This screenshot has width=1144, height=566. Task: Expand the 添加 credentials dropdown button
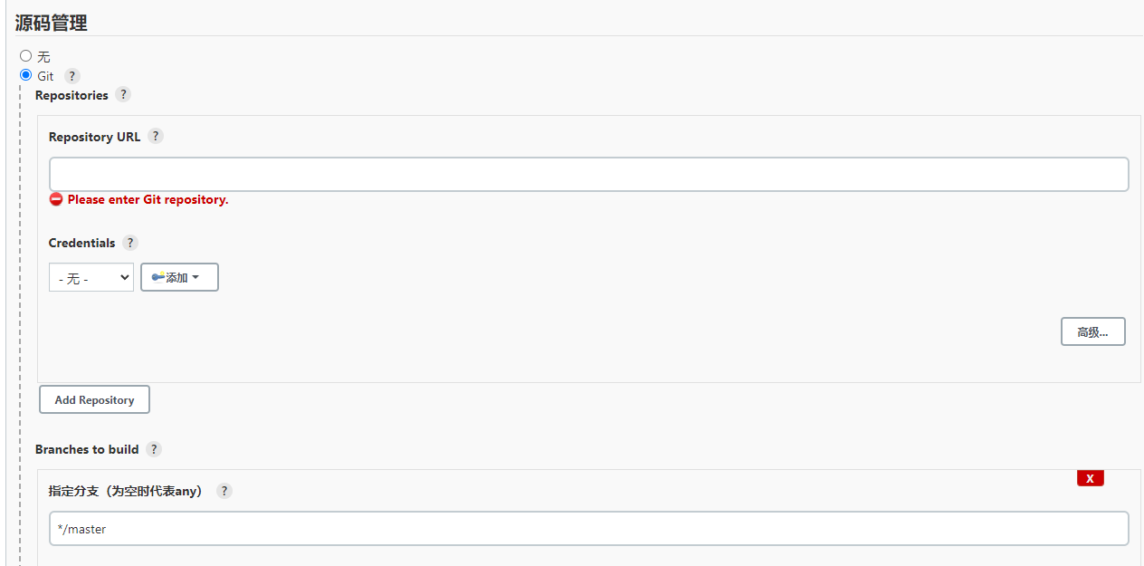pos(179,277)
